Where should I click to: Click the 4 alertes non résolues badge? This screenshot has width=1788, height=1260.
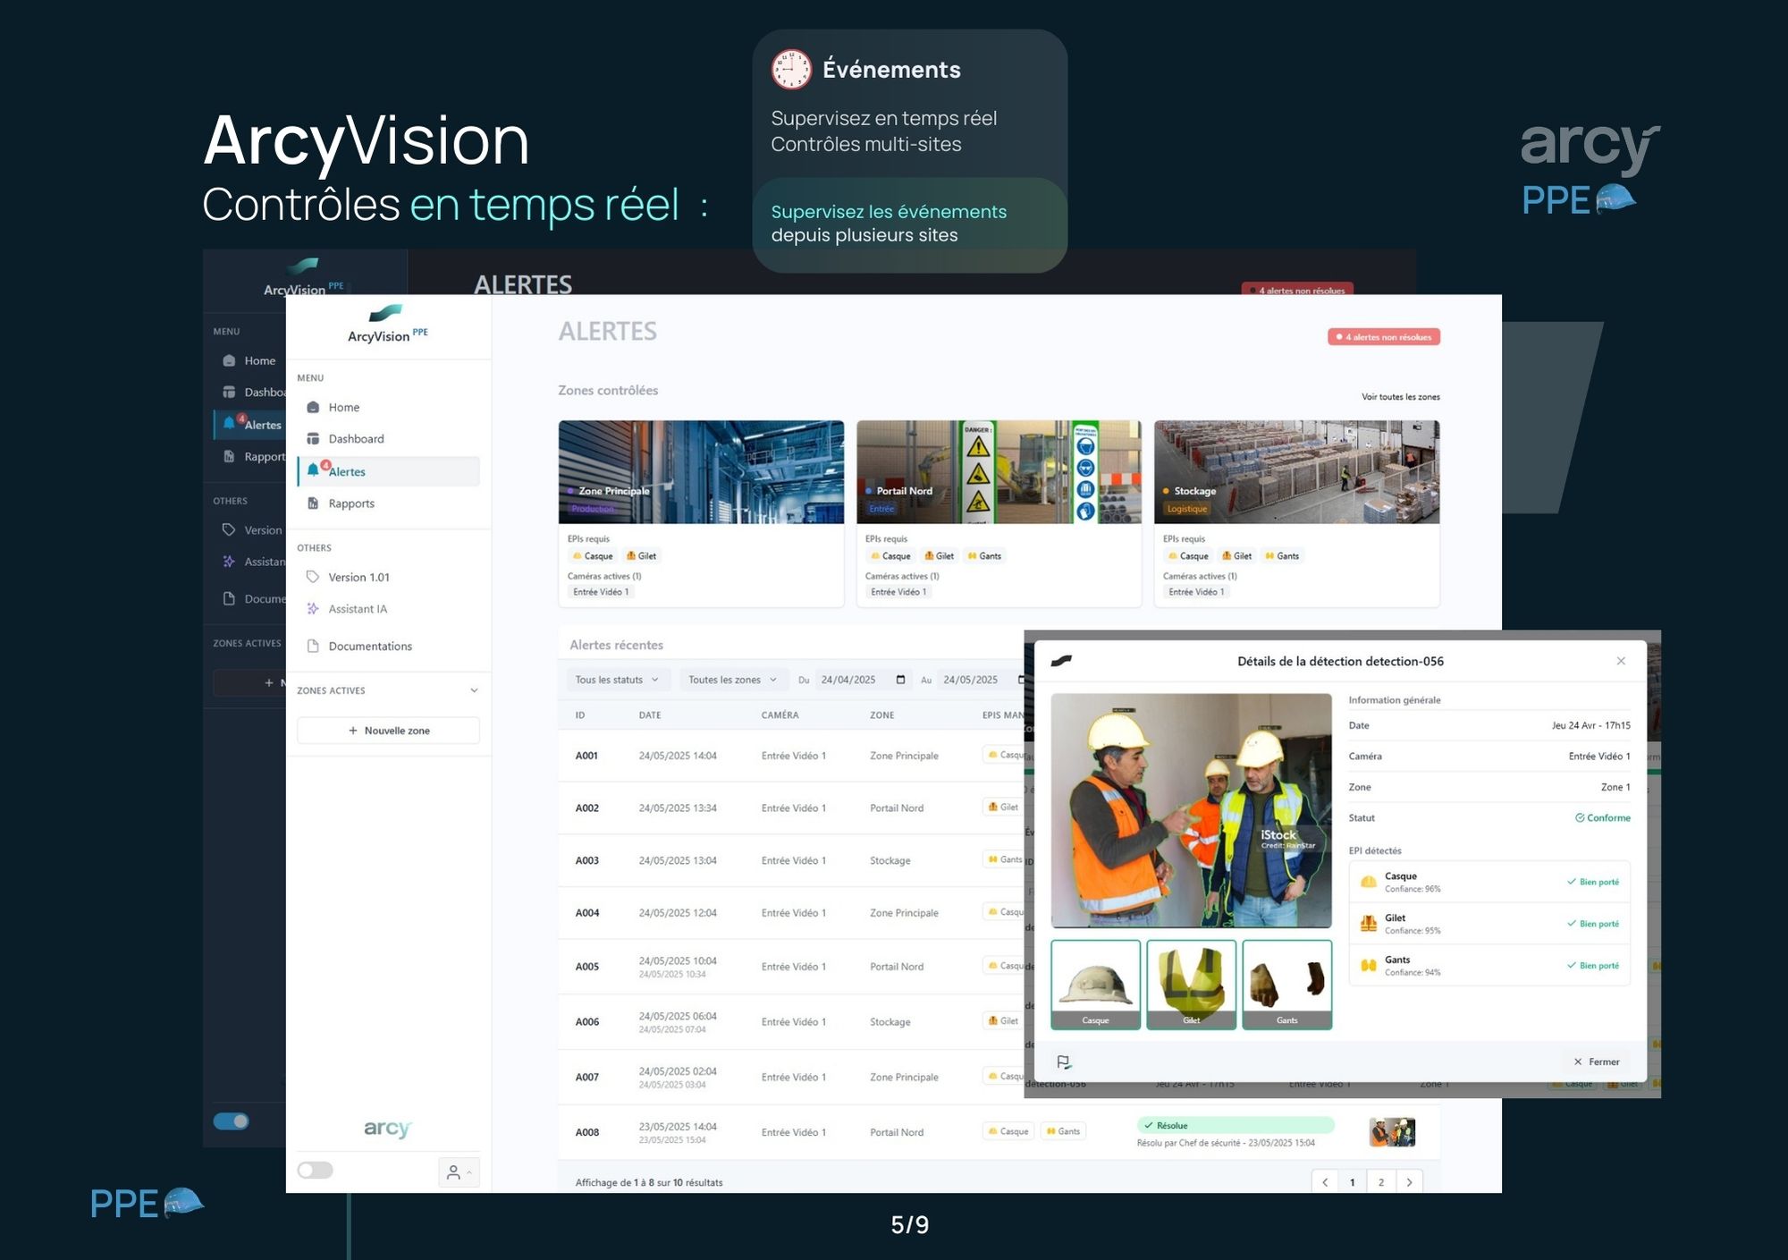[x=1384, y=337]
